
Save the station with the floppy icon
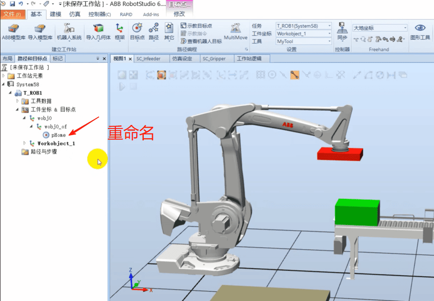click(12, 4)
